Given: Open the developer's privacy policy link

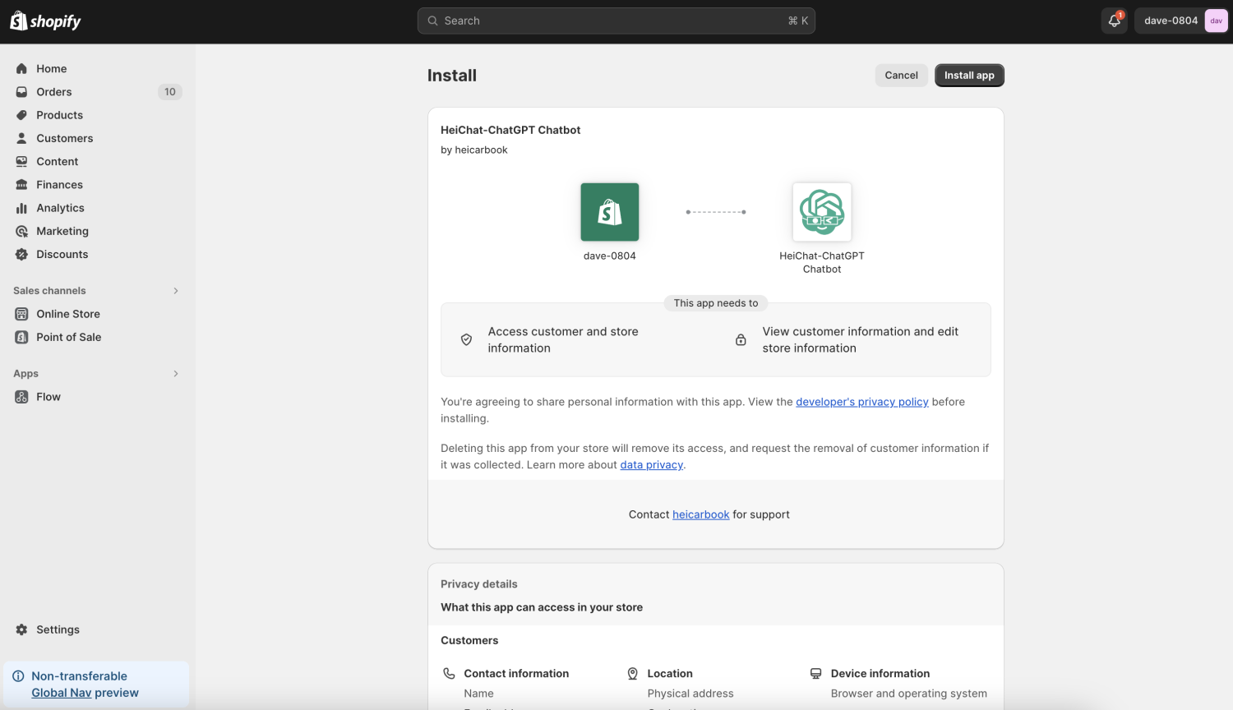Looking at the screenshot, I should (x=861, y=402).
